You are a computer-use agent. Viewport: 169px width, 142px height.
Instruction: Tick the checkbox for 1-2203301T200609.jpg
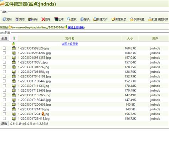pos(4,104)
